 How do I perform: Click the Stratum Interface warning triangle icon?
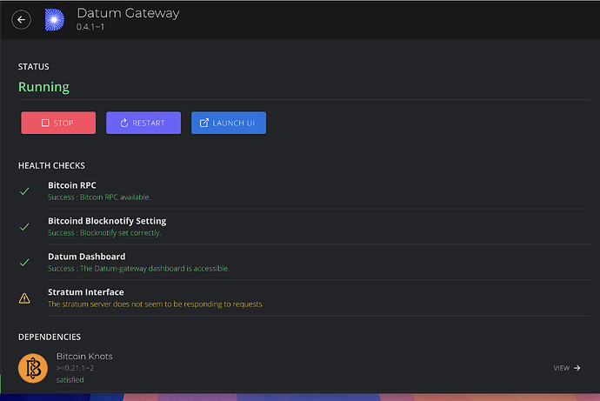[24, 298]
